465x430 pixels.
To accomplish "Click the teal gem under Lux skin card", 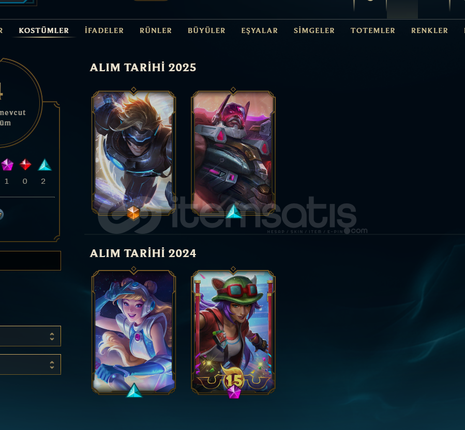I will [134, 390].
